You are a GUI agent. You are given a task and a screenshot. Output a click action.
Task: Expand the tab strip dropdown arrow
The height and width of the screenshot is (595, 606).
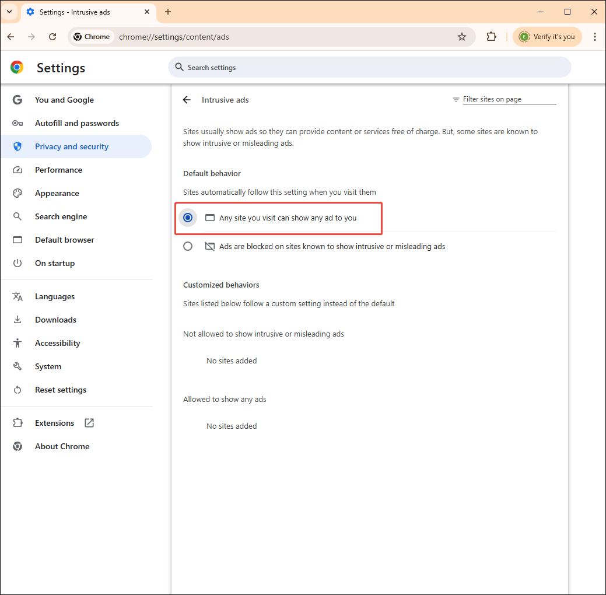pyautogui.click(x=9, y=12)
